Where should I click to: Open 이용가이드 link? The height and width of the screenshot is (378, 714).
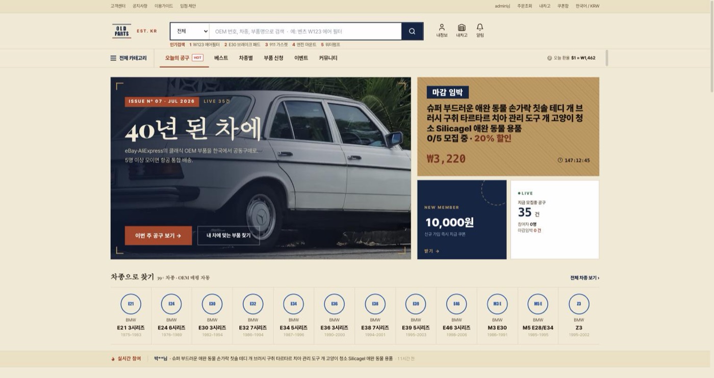coord(164,6)
